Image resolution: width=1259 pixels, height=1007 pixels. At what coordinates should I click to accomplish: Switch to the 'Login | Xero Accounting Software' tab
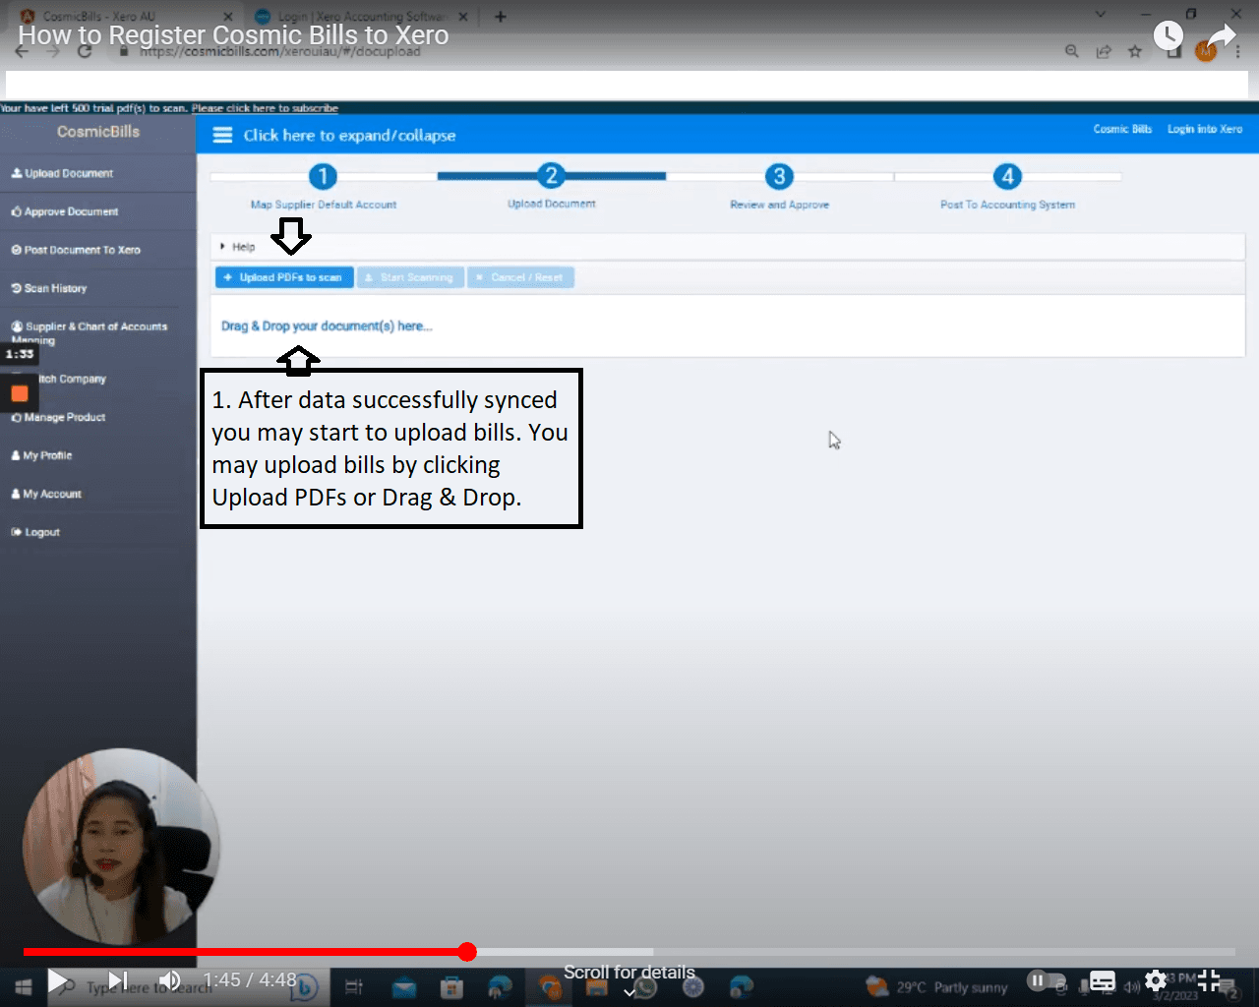point(349,16)
